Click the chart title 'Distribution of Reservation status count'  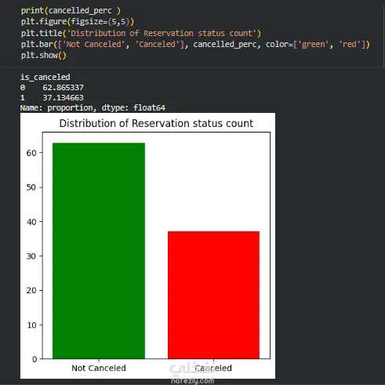tap(156, 123)
